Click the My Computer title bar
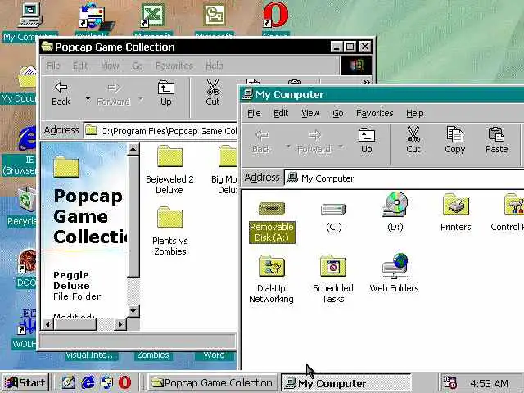Screen dimensions: 524x393 [382, 95]
